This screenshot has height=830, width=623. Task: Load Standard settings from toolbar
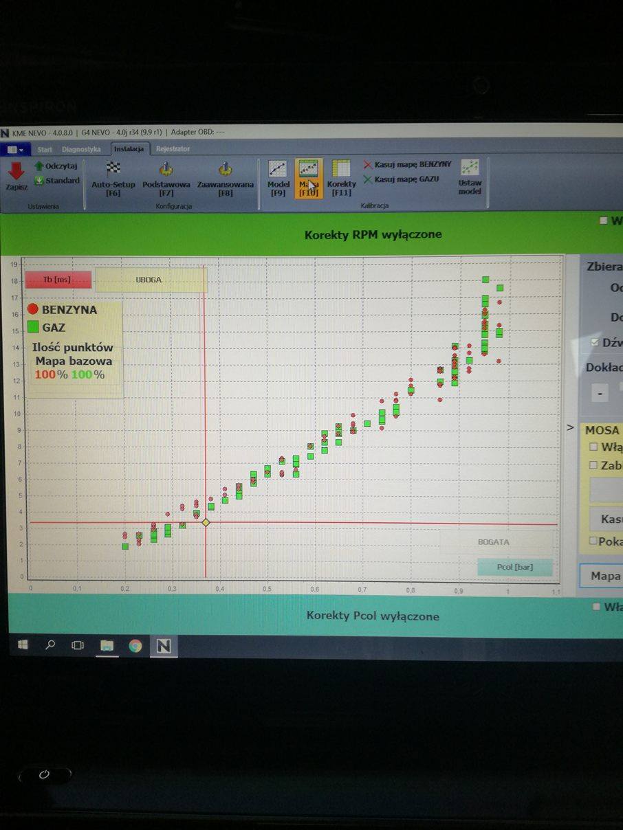39,181
